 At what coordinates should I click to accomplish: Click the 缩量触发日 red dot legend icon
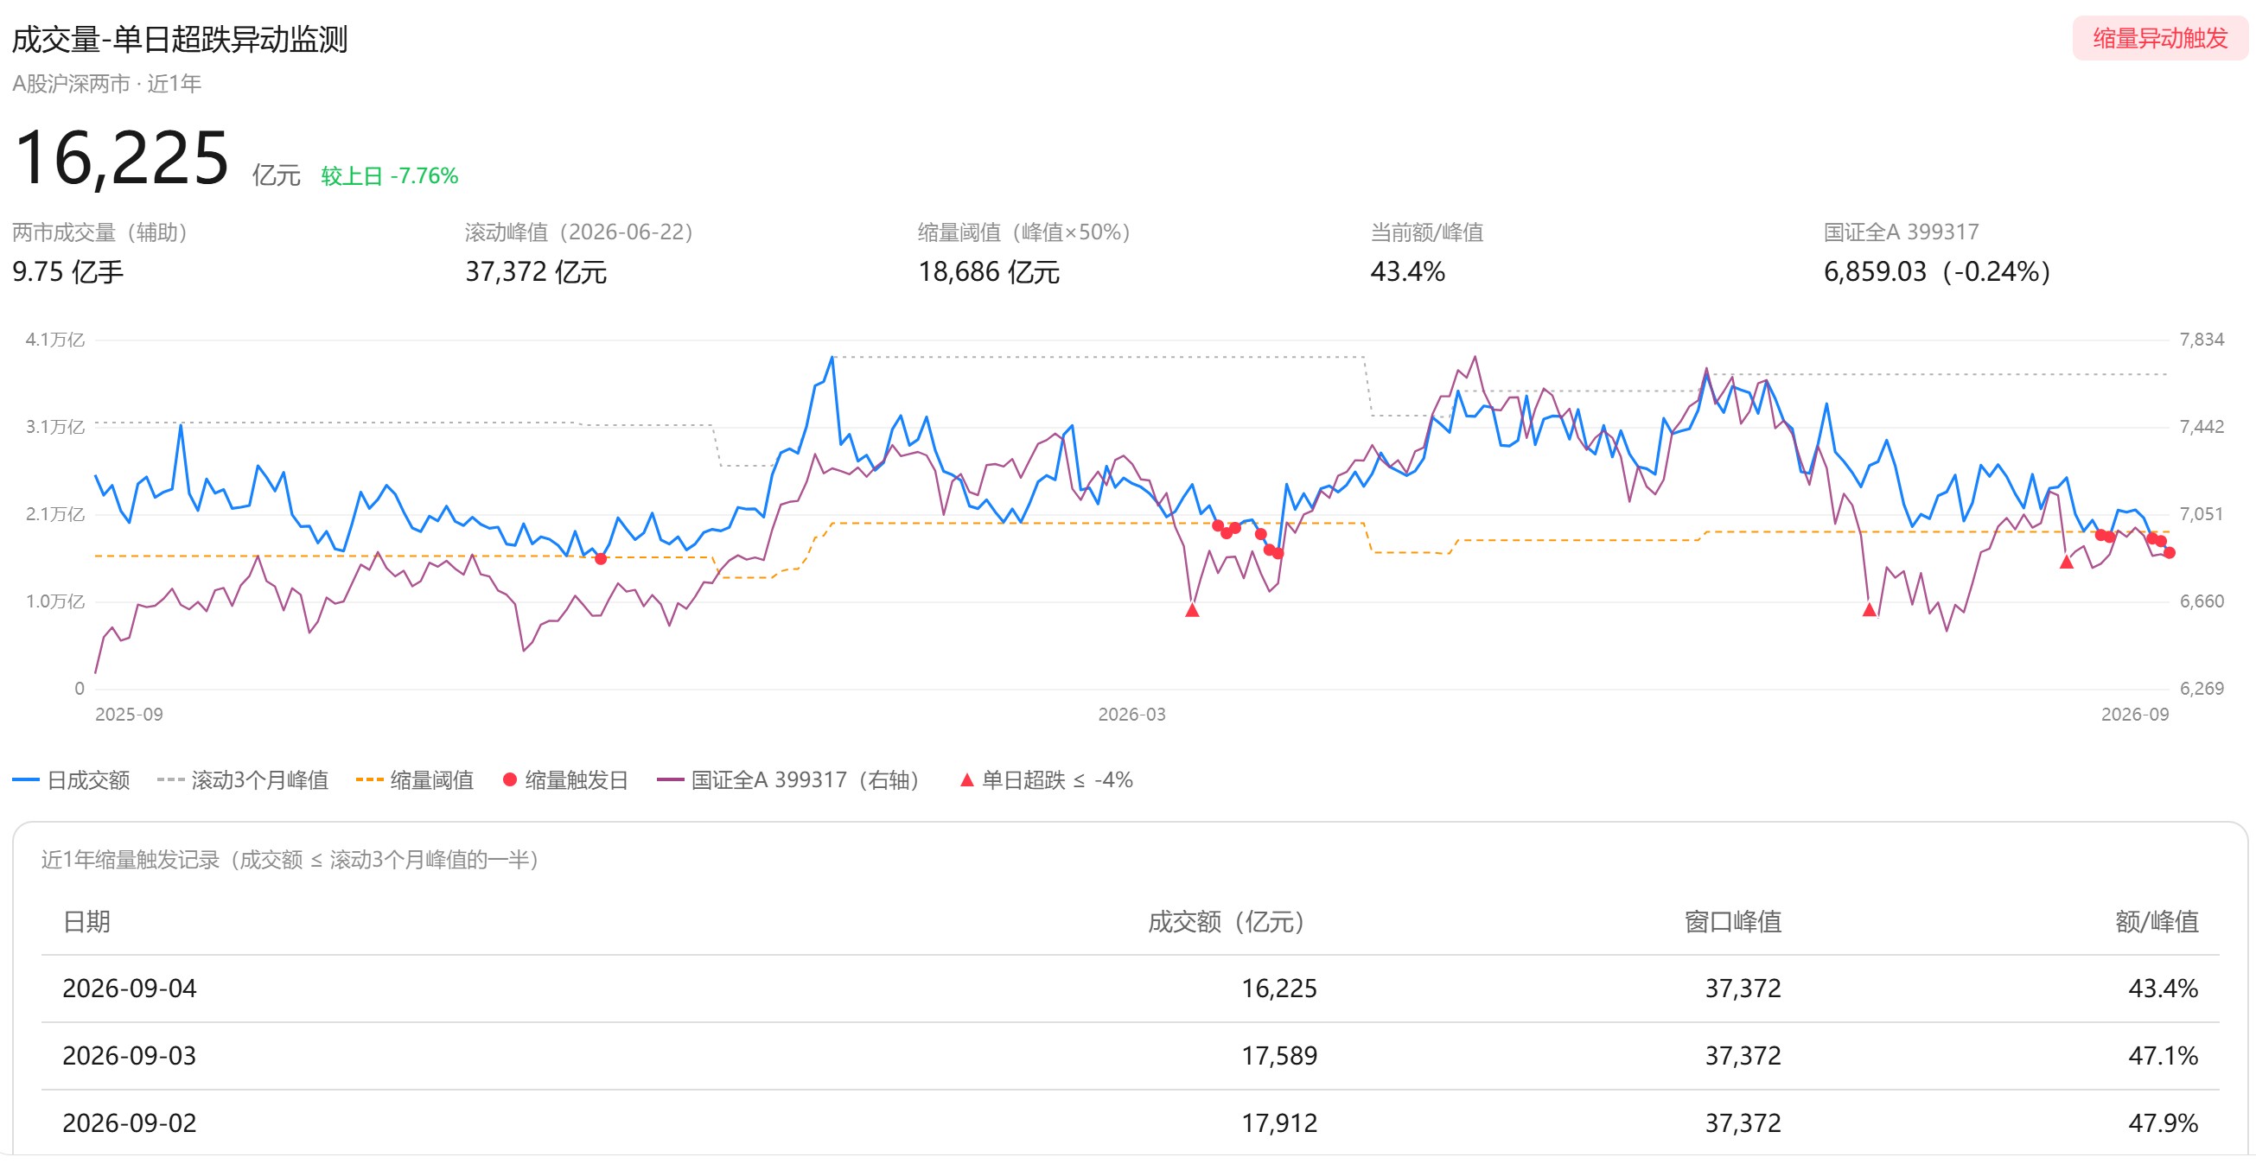coord(510,780)
